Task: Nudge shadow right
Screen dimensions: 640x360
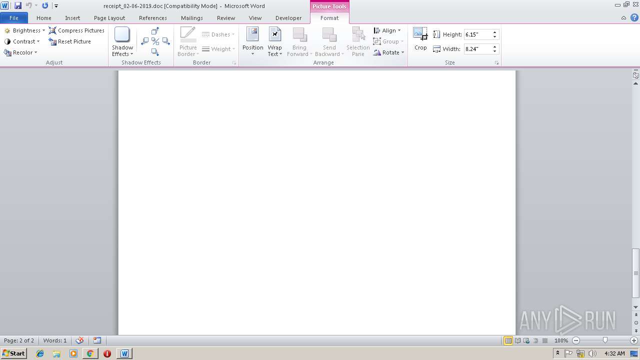Action: (165, 41)
